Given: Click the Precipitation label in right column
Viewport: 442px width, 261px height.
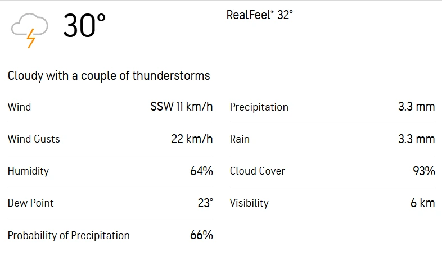Looking at the screenshot, I should click(259, 107).
